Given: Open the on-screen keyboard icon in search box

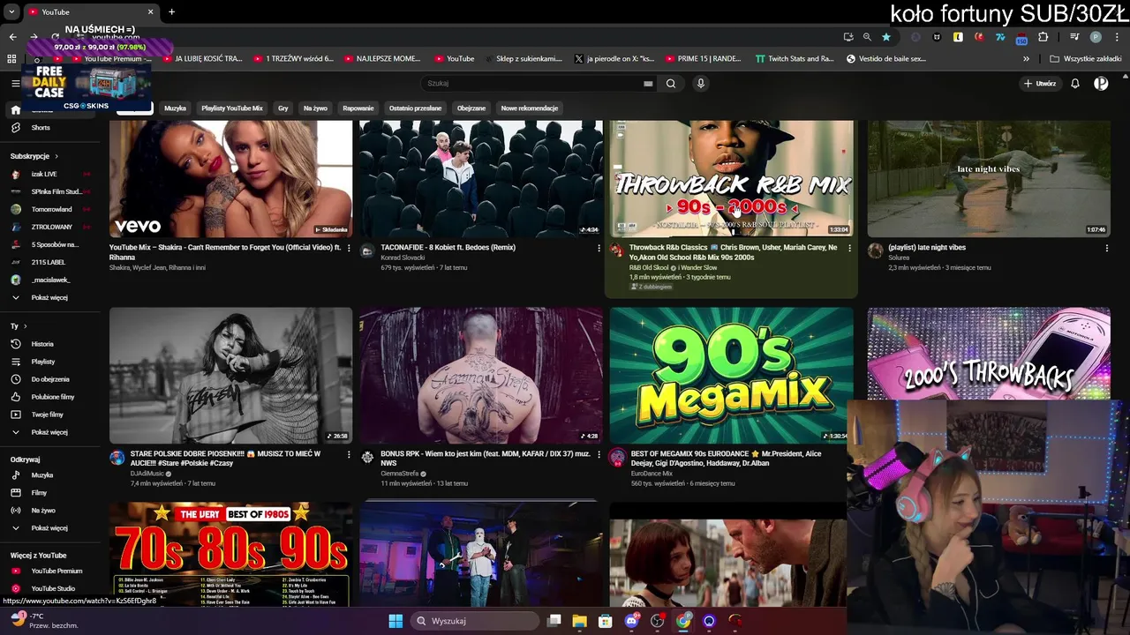Looking at the screenshot, I should click(x=648, y=84).
